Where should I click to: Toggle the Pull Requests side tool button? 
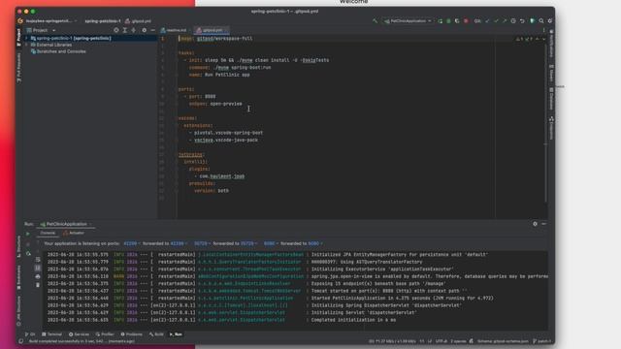(x=19, y=68)
